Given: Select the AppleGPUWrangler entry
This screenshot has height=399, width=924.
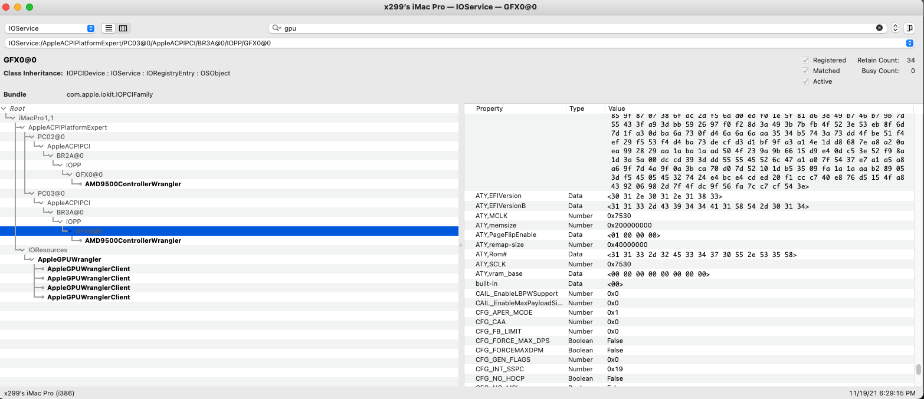Looking at the screenshot, I should pyautogui.click(x=69, y=259).
